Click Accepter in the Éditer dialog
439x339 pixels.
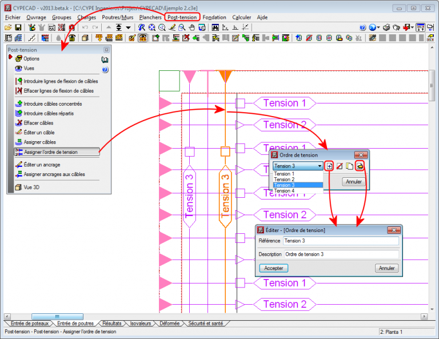point(274,268)
